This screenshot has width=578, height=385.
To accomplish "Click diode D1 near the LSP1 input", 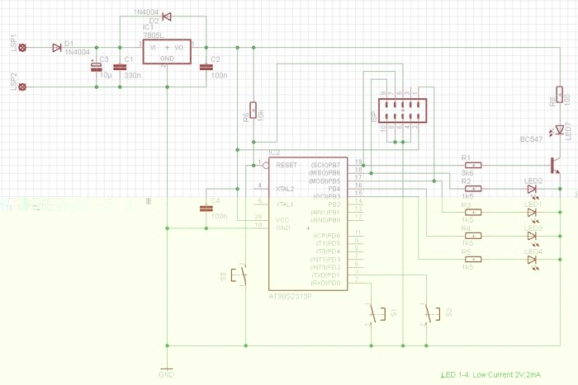I will pos(56,48).
